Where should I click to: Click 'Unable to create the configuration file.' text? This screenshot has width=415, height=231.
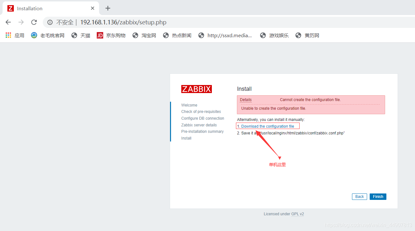click(x=274, y=108)
